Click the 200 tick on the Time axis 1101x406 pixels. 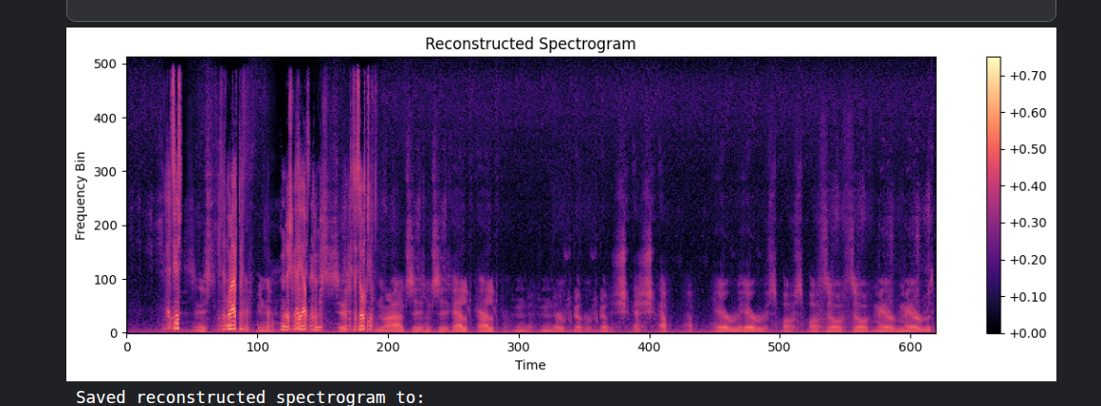(x=388, y=347)
